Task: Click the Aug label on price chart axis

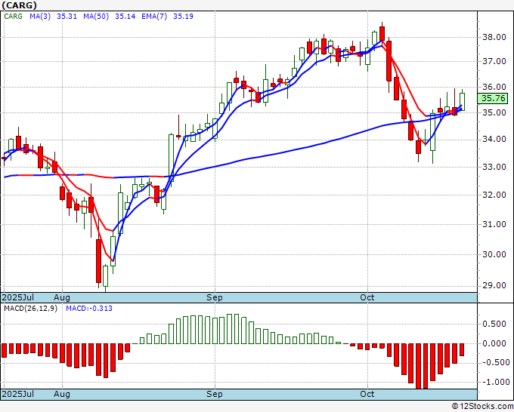Action: coord(62,297)
